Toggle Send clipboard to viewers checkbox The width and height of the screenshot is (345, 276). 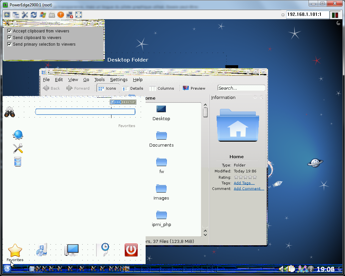pos(9,38)
